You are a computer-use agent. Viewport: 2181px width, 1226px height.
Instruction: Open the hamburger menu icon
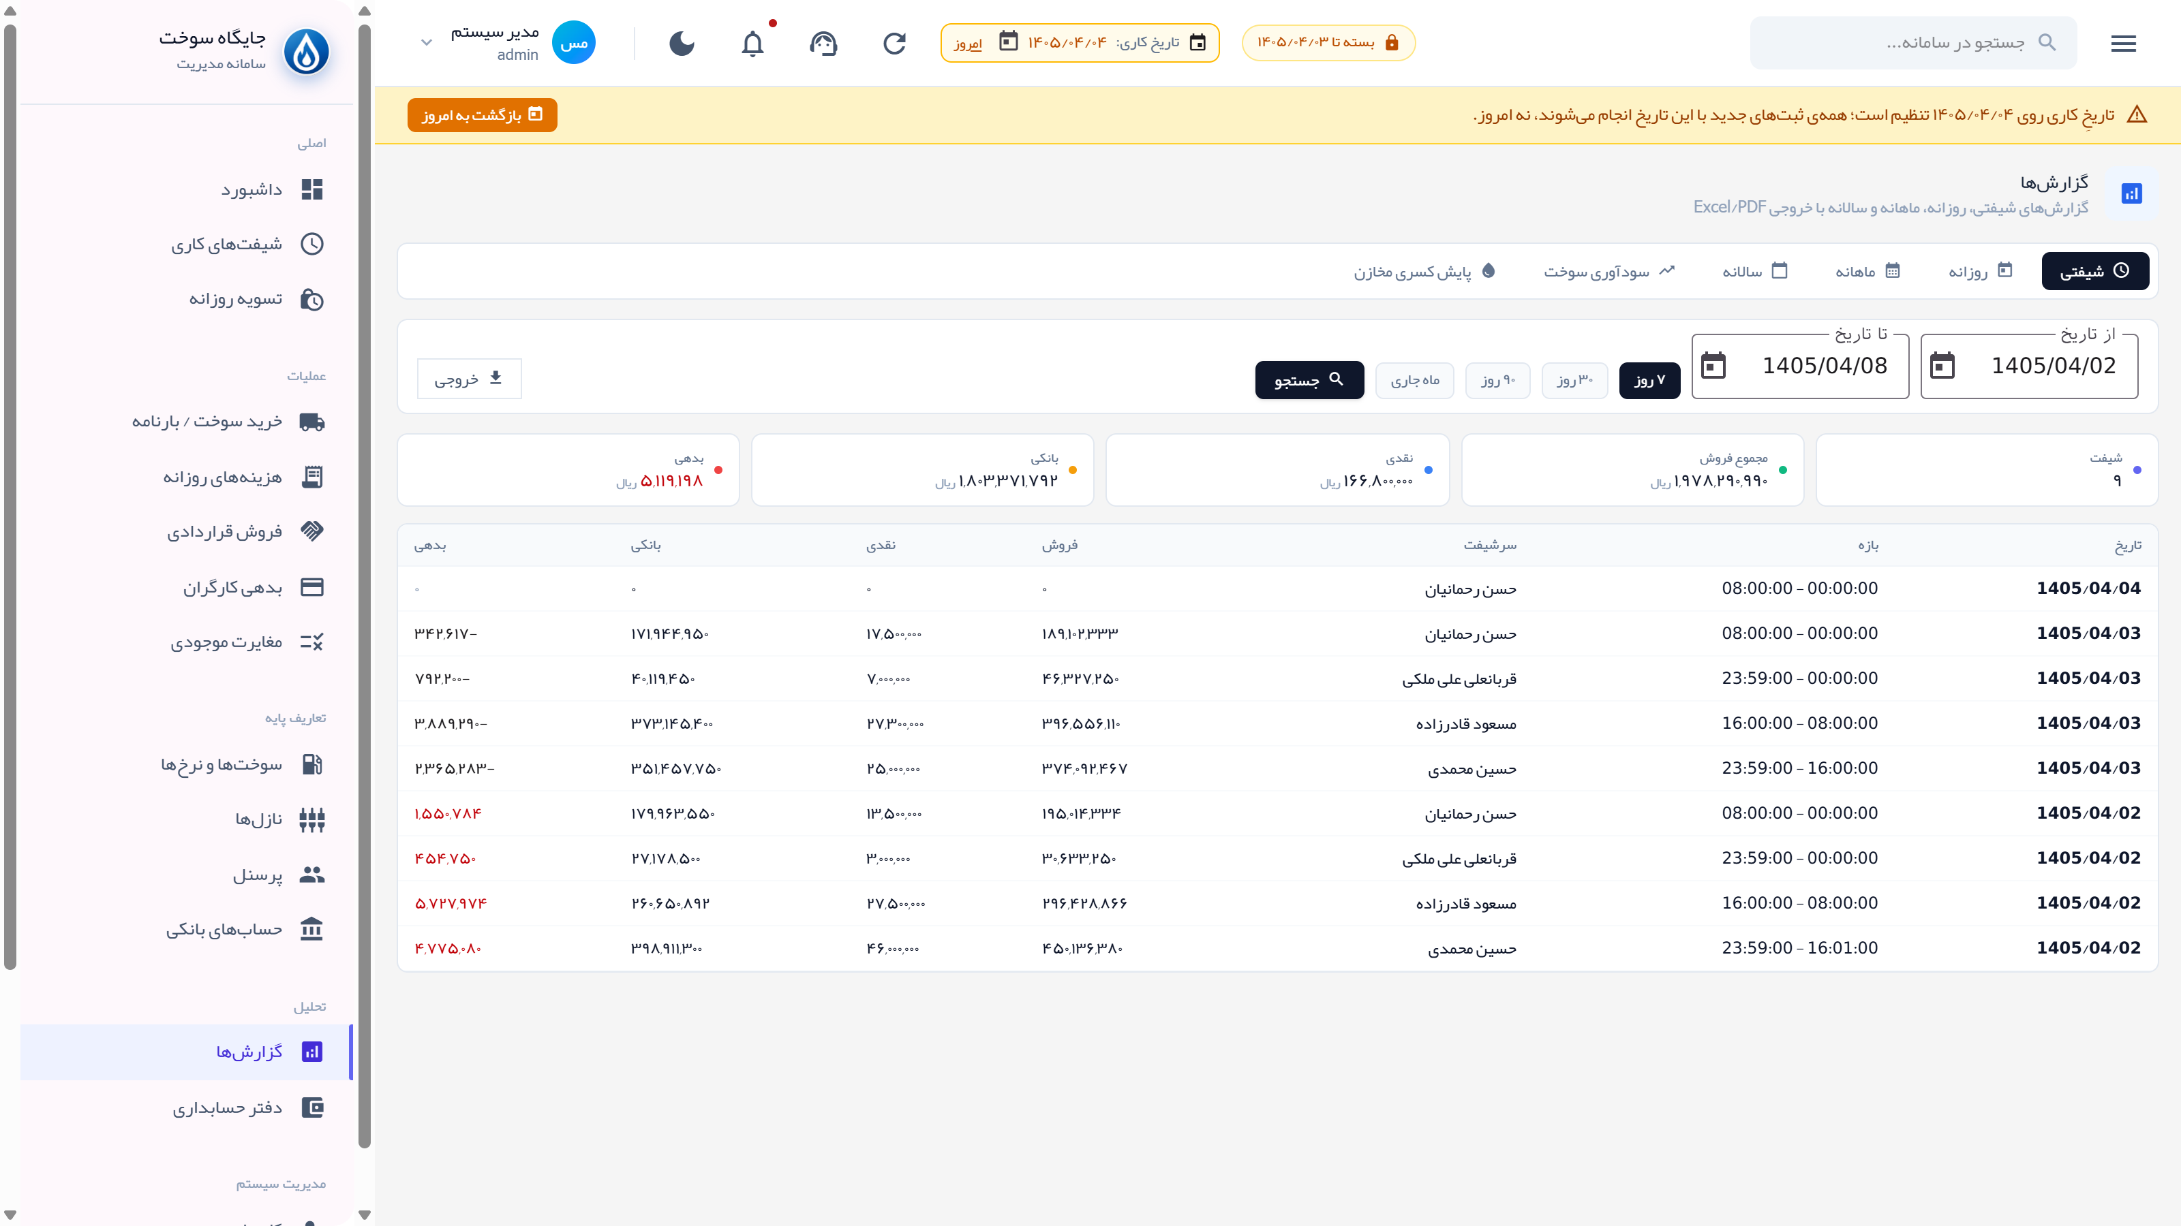pos(2122,43)
